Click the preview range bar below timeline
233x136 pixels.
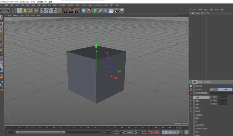coord(40,132)
